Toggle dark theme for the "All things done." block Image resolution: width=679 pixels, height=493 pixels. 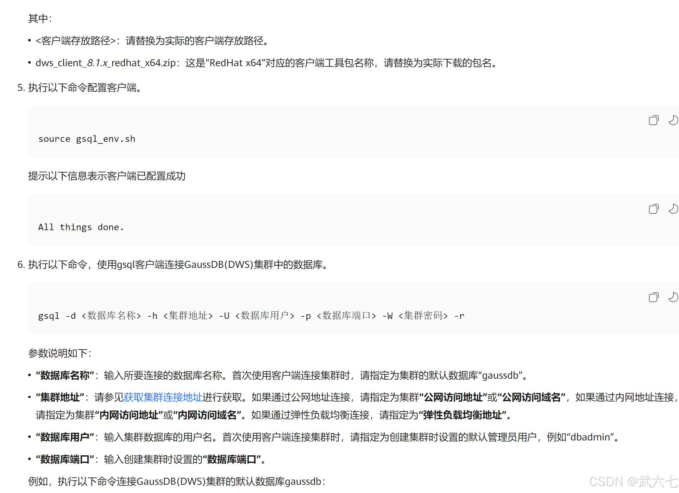[x=673, y=209]
